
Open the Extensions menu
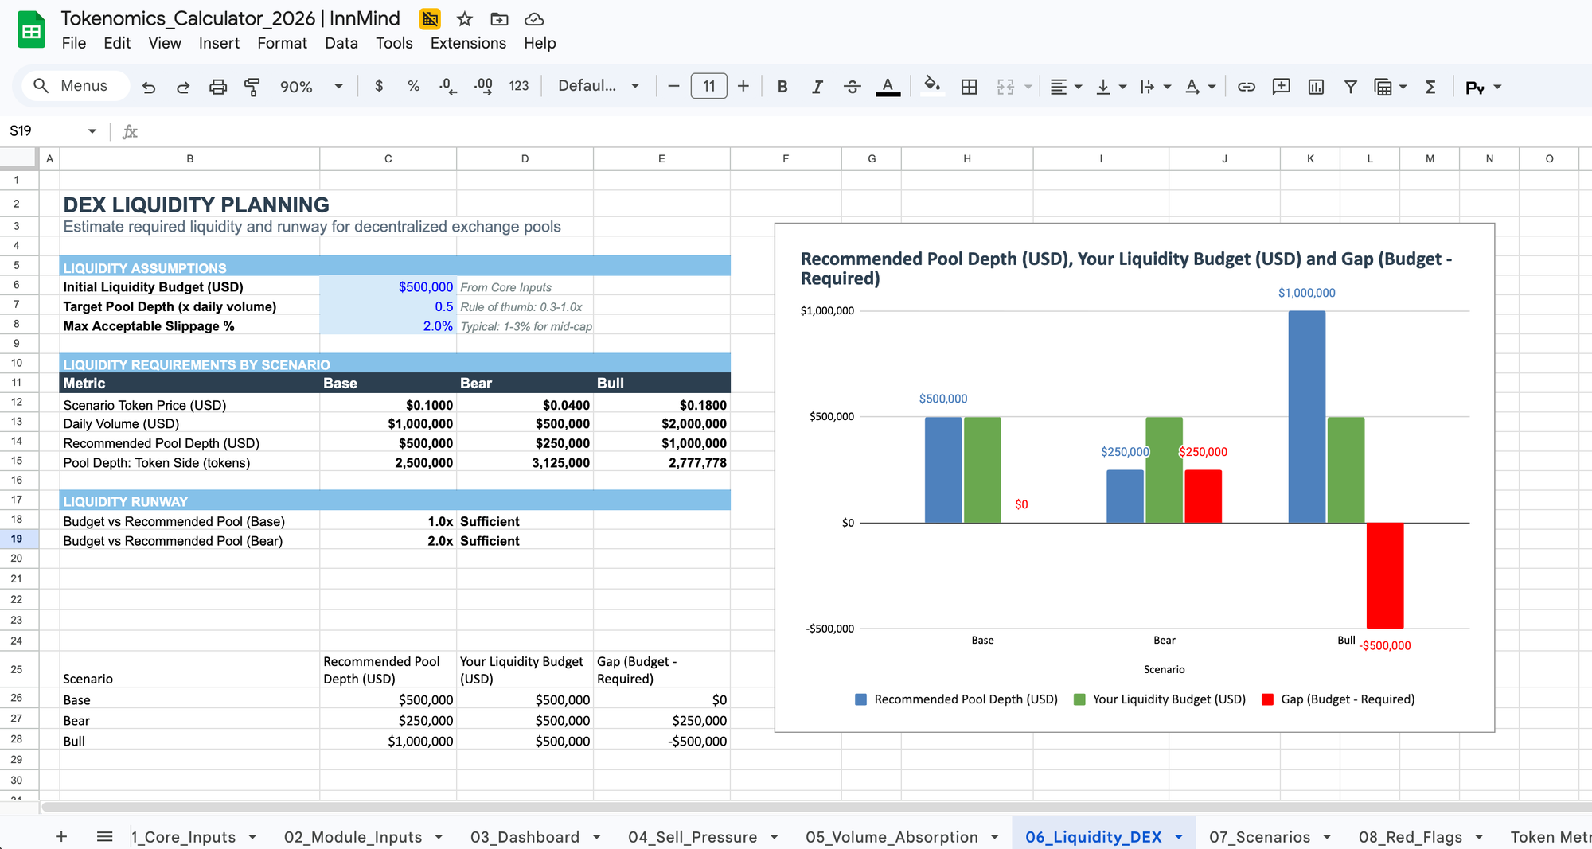click(468, 43)
